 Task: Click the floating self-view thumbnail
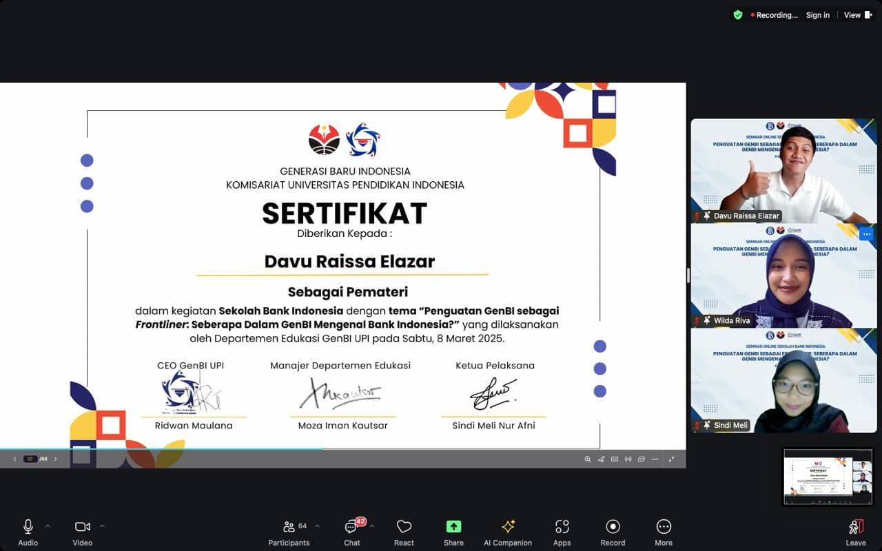click(x=829, y=477)
